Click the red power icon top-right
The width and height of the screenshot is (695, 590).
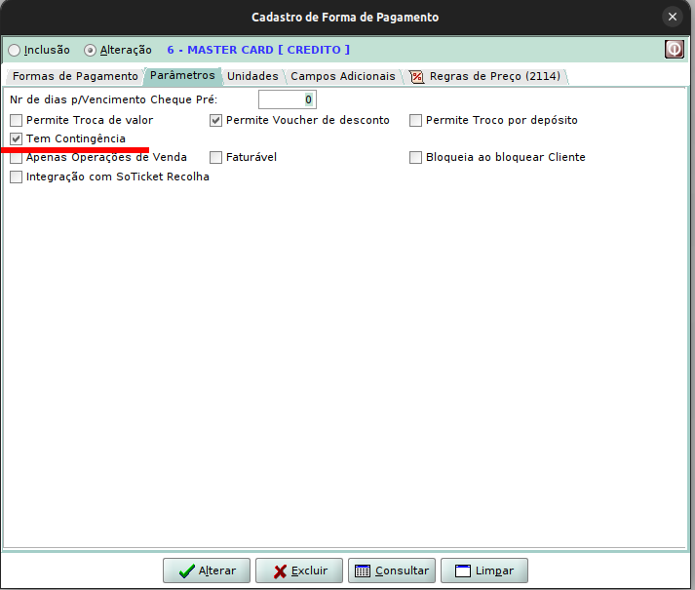(674, 49)
